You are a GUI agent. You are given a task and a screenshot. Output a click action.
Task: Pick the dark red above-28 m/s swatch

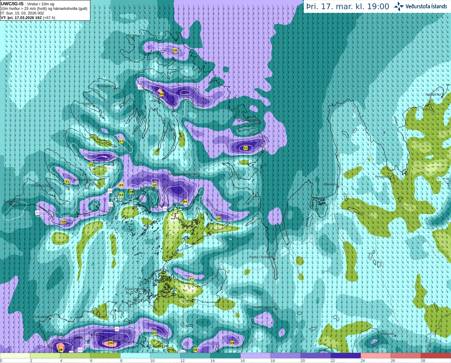pos(436,356)
